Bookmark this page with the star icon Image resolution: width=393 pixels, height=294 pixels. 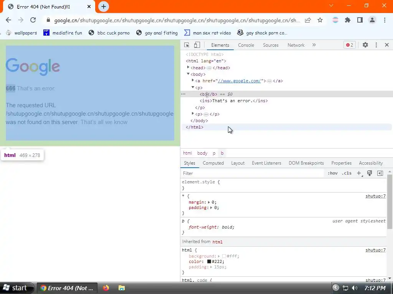(x=320, y=20)
